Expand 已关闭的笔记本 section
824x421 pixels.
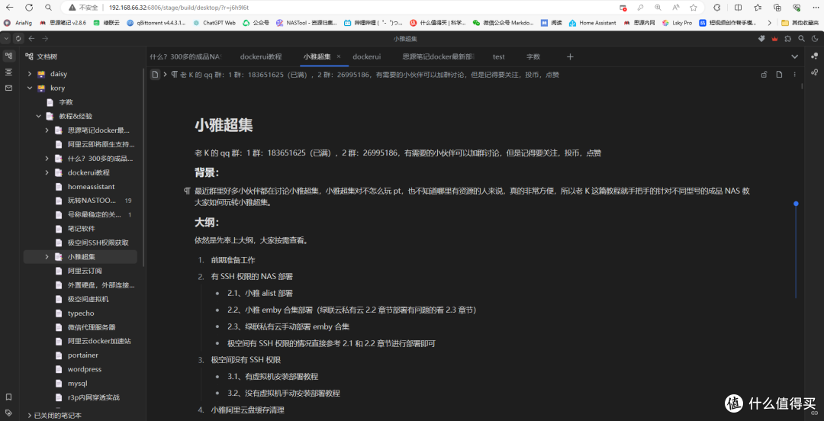click(30, 415)
